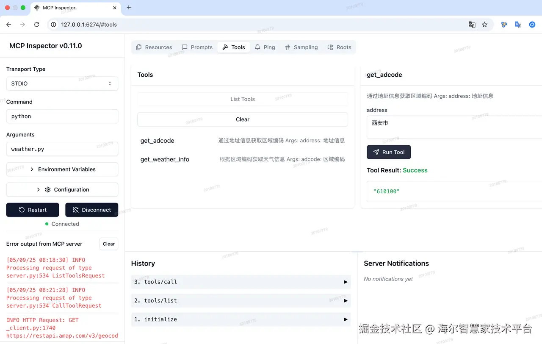Expand history entry 2. tools/list
Viewport: 542px width, 344px height.
click(x=241, y=300)
